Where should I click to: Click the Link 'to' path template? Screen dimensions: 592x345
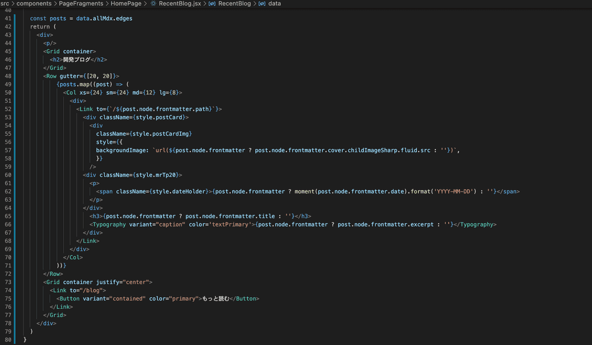(x=157, y=109)
